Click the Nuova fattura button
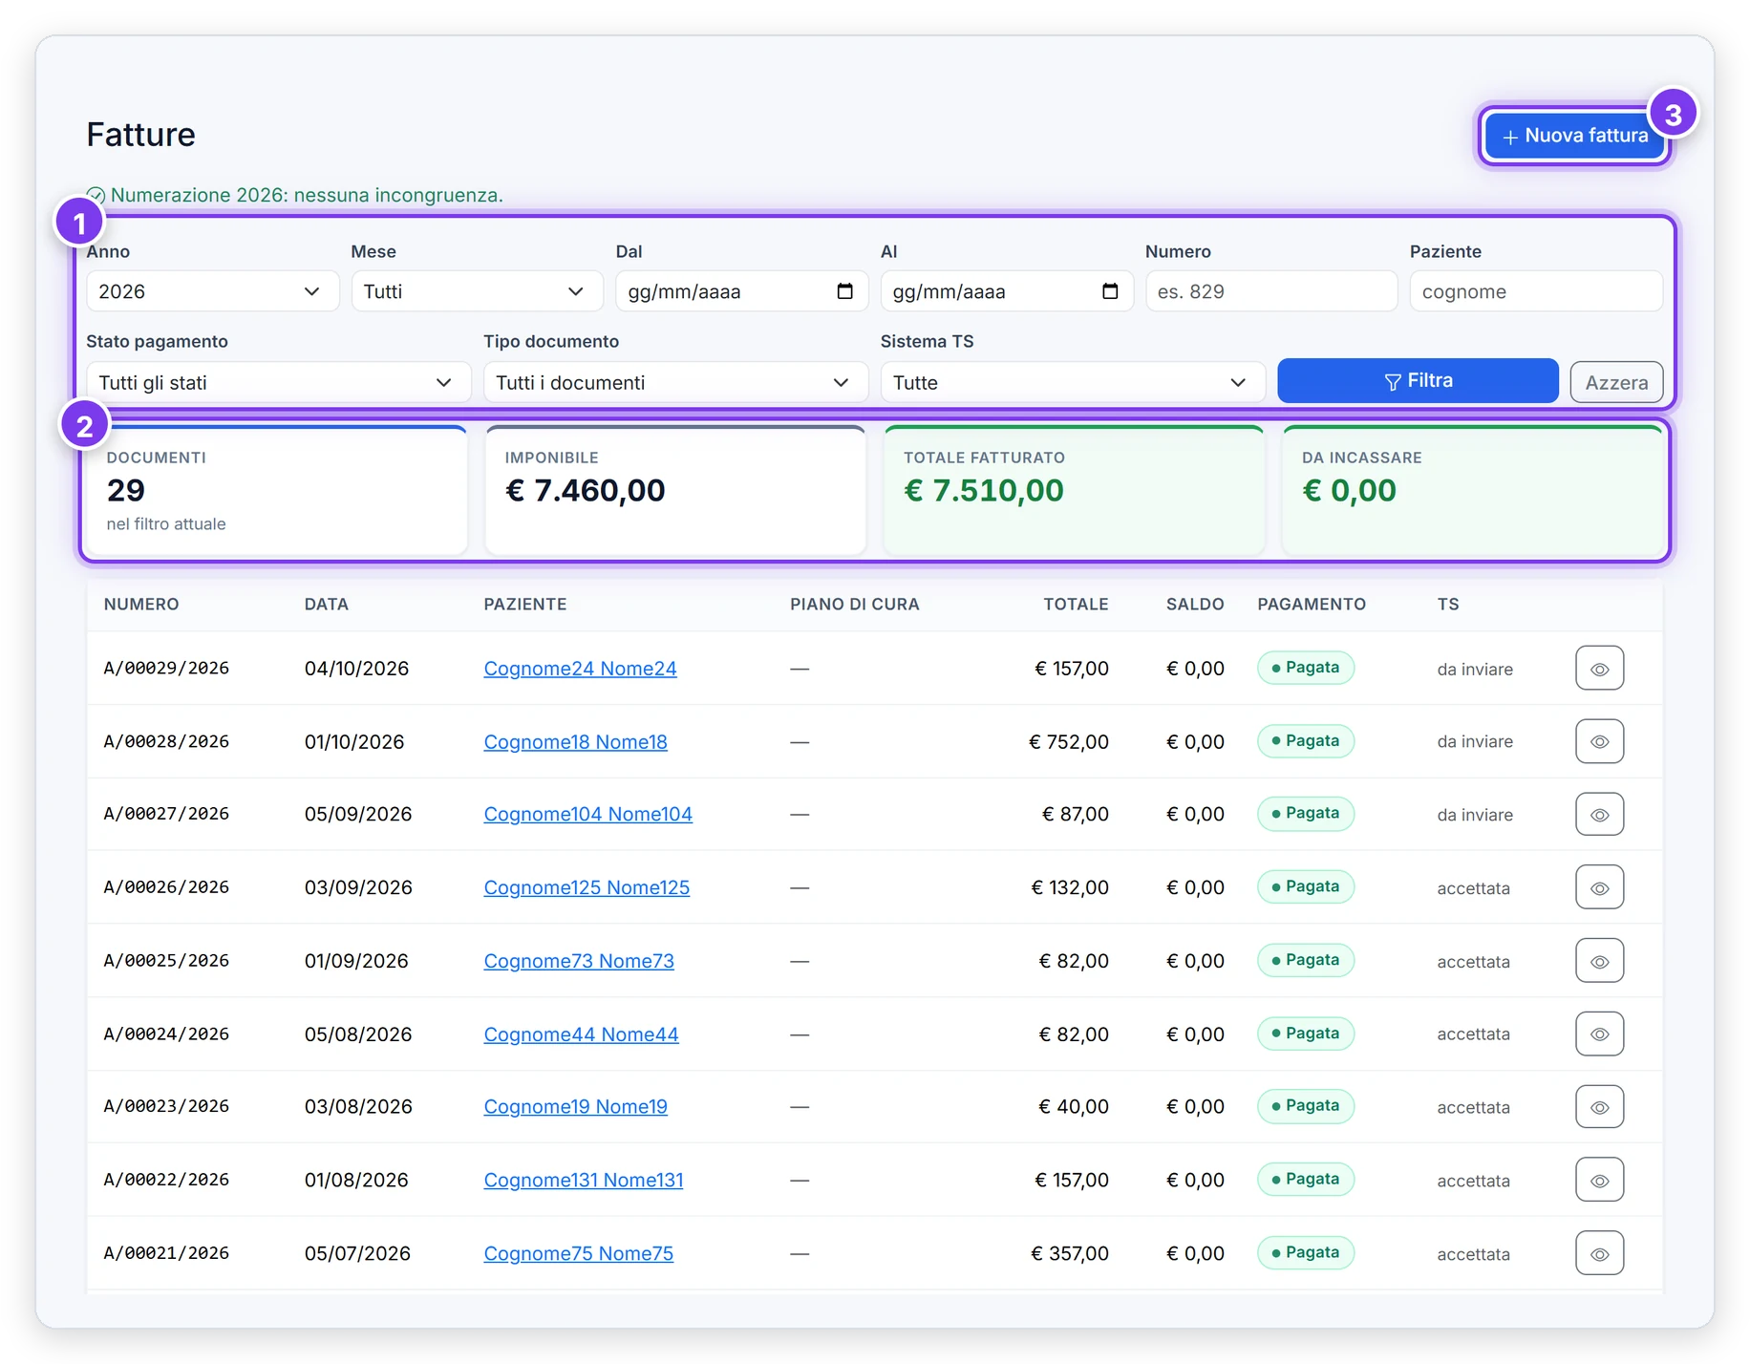 [1574, 136]
